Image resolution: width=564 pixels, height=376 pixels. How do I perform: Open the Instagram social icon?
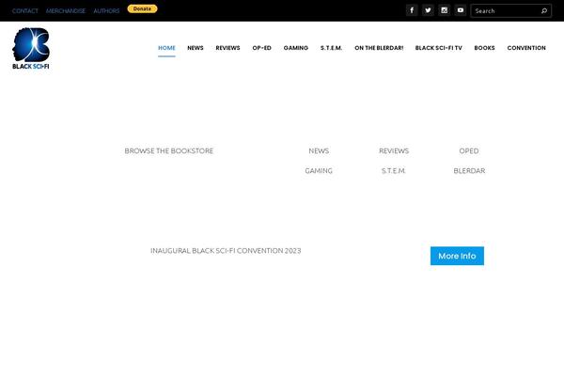click(445, 10)
